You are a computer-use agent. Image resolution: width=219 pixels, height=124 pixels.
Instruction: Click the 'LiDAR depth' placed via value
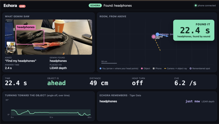pyautogui.click(x=58, y=68)
